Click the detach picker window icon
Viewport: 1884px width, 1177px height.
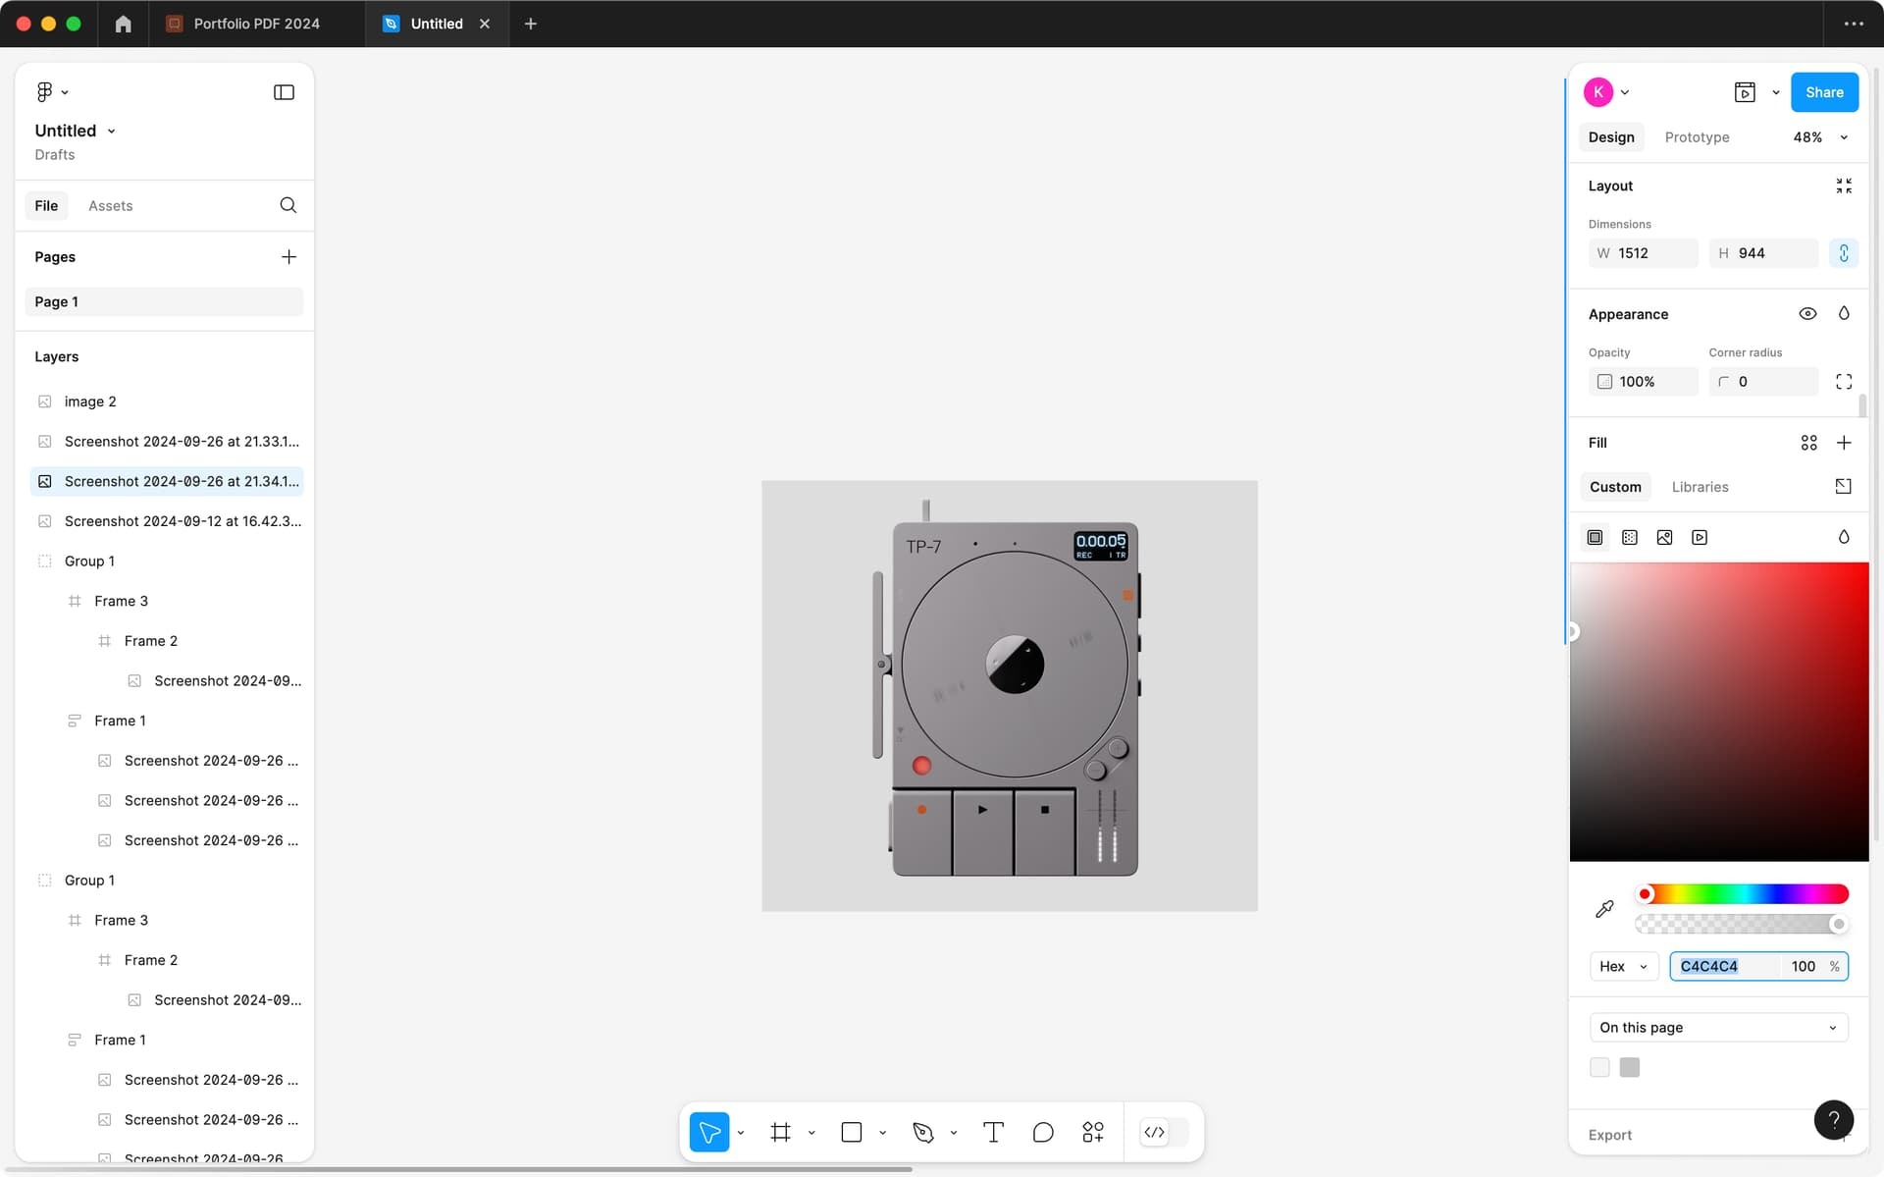point(1843,487)
